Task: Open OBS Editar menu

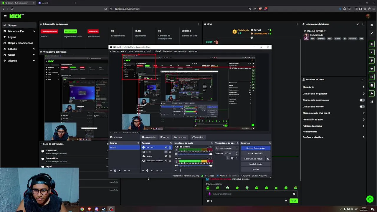Action: tap(124, 51)
